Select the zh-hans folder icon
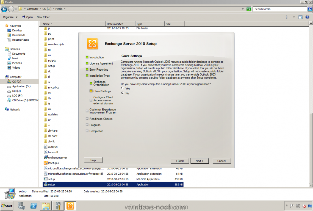 [x=46, y=130]
